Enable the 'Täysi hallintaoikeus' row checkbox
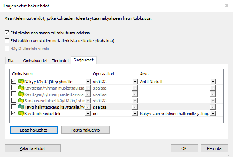This screenshot has width=233, height=157. click(x=14, y=107)
